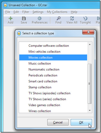101x133 pixels.
Task: Select Mini vehicles collection
Action: point(53,52)
